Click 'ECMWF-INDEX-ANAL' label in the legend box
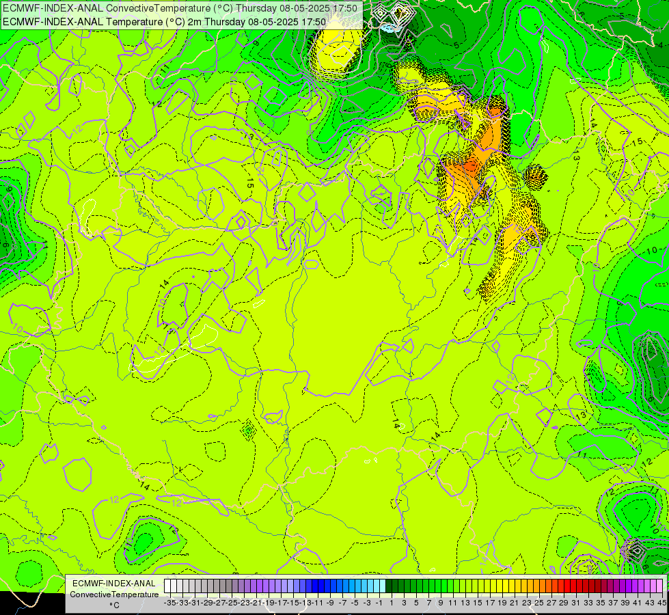669x615 pixels. coord(114,584)
